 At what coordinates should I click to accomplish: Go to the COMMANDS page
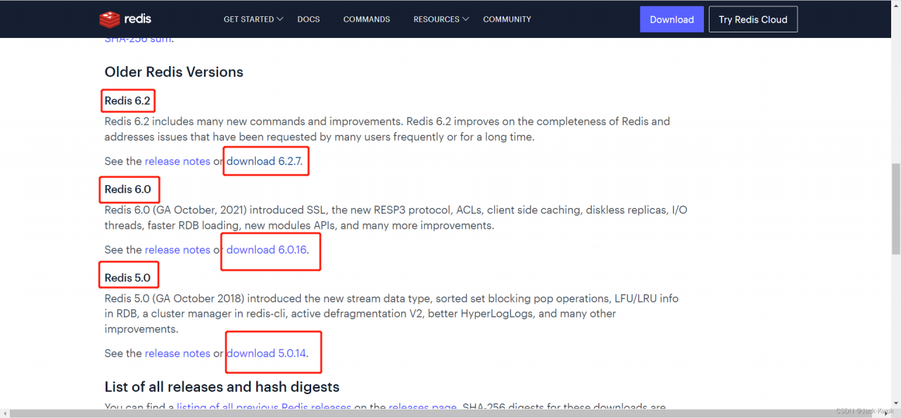coord(367,19)
